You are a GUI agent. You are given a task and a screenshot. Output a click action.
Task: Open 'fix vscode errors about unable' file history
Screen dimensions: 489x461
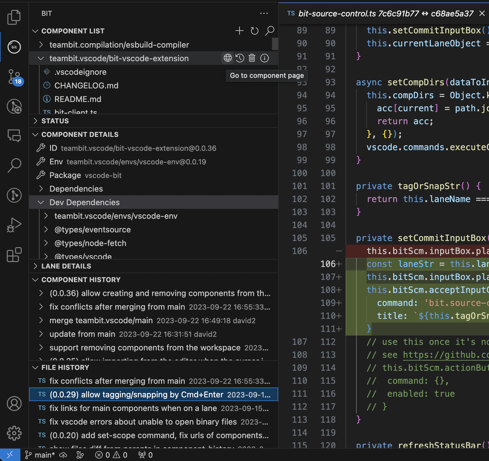click(x=154, y=422)
